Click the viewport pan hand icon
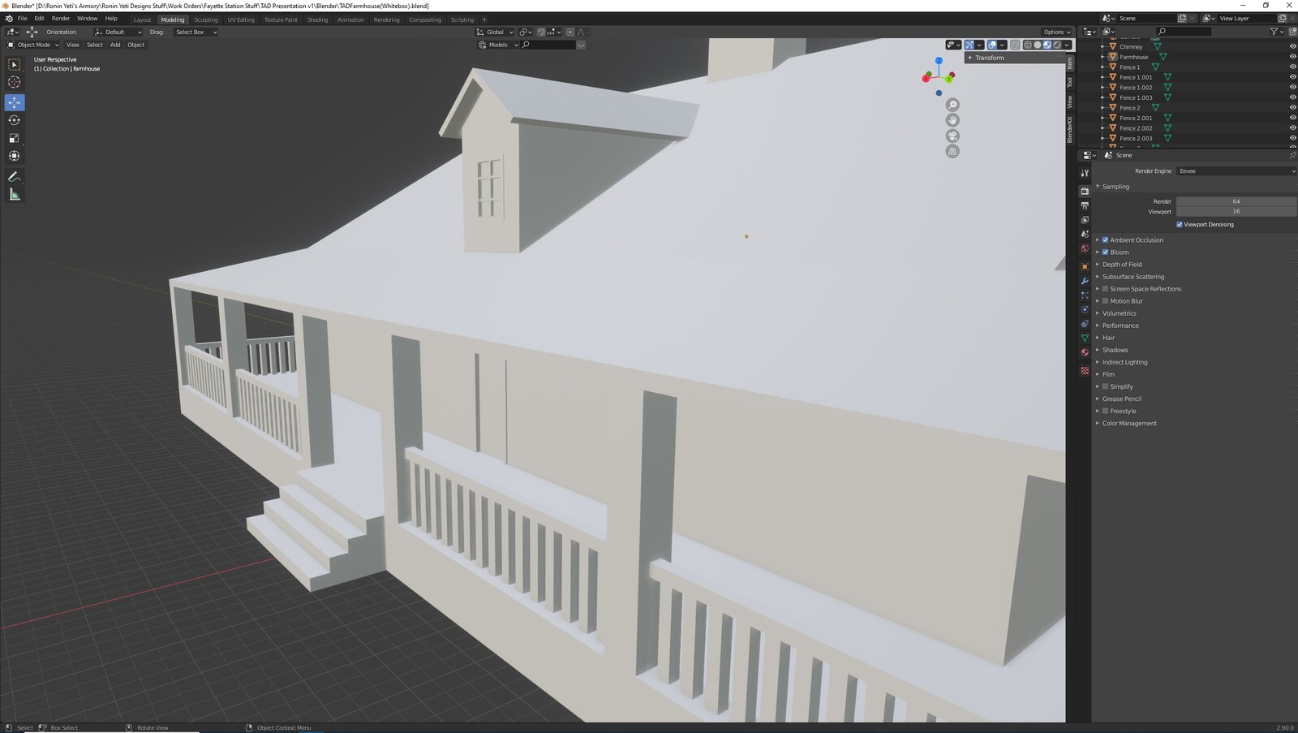The height and width of the screenshot is (733, 1298). click(952, 120)
